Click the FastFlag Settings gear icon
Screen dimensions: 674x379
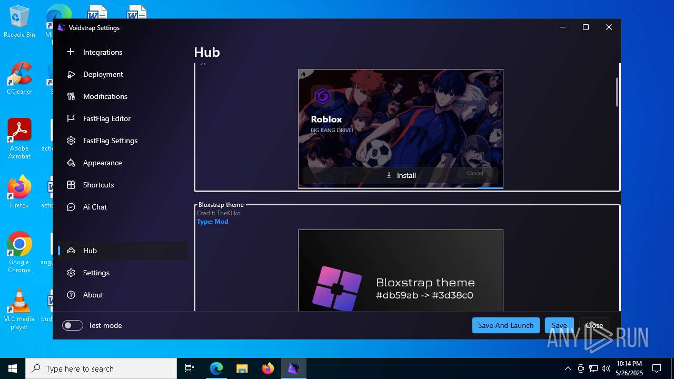71,141
